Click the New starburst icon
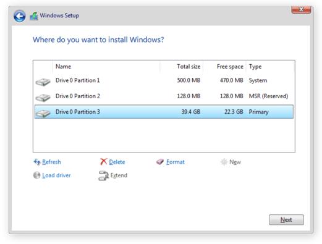The width and height of the screenshot is (322, 244). tap(224, 162)
